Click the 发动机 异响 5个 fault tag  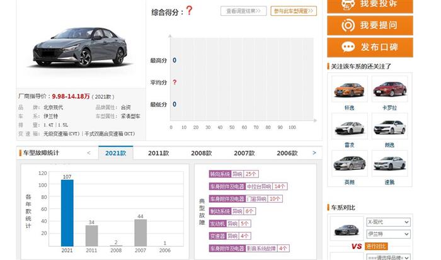point(230,223)
